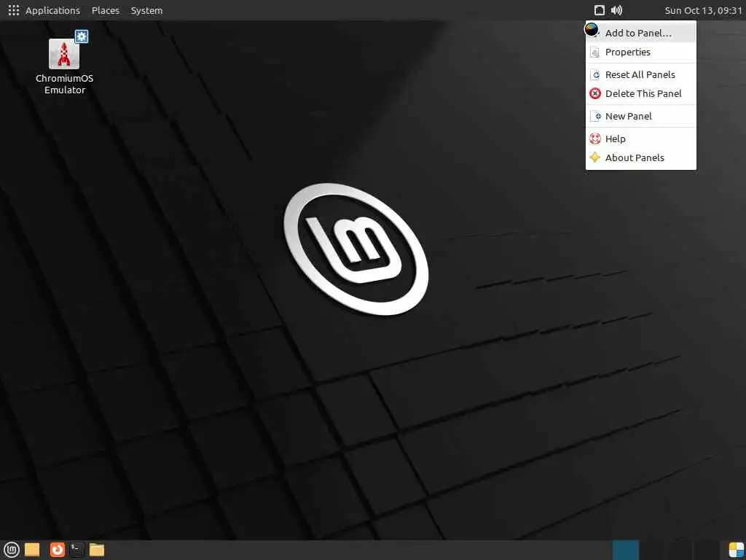
Task: Open Help from the panel menu
Action: point(641,139)
